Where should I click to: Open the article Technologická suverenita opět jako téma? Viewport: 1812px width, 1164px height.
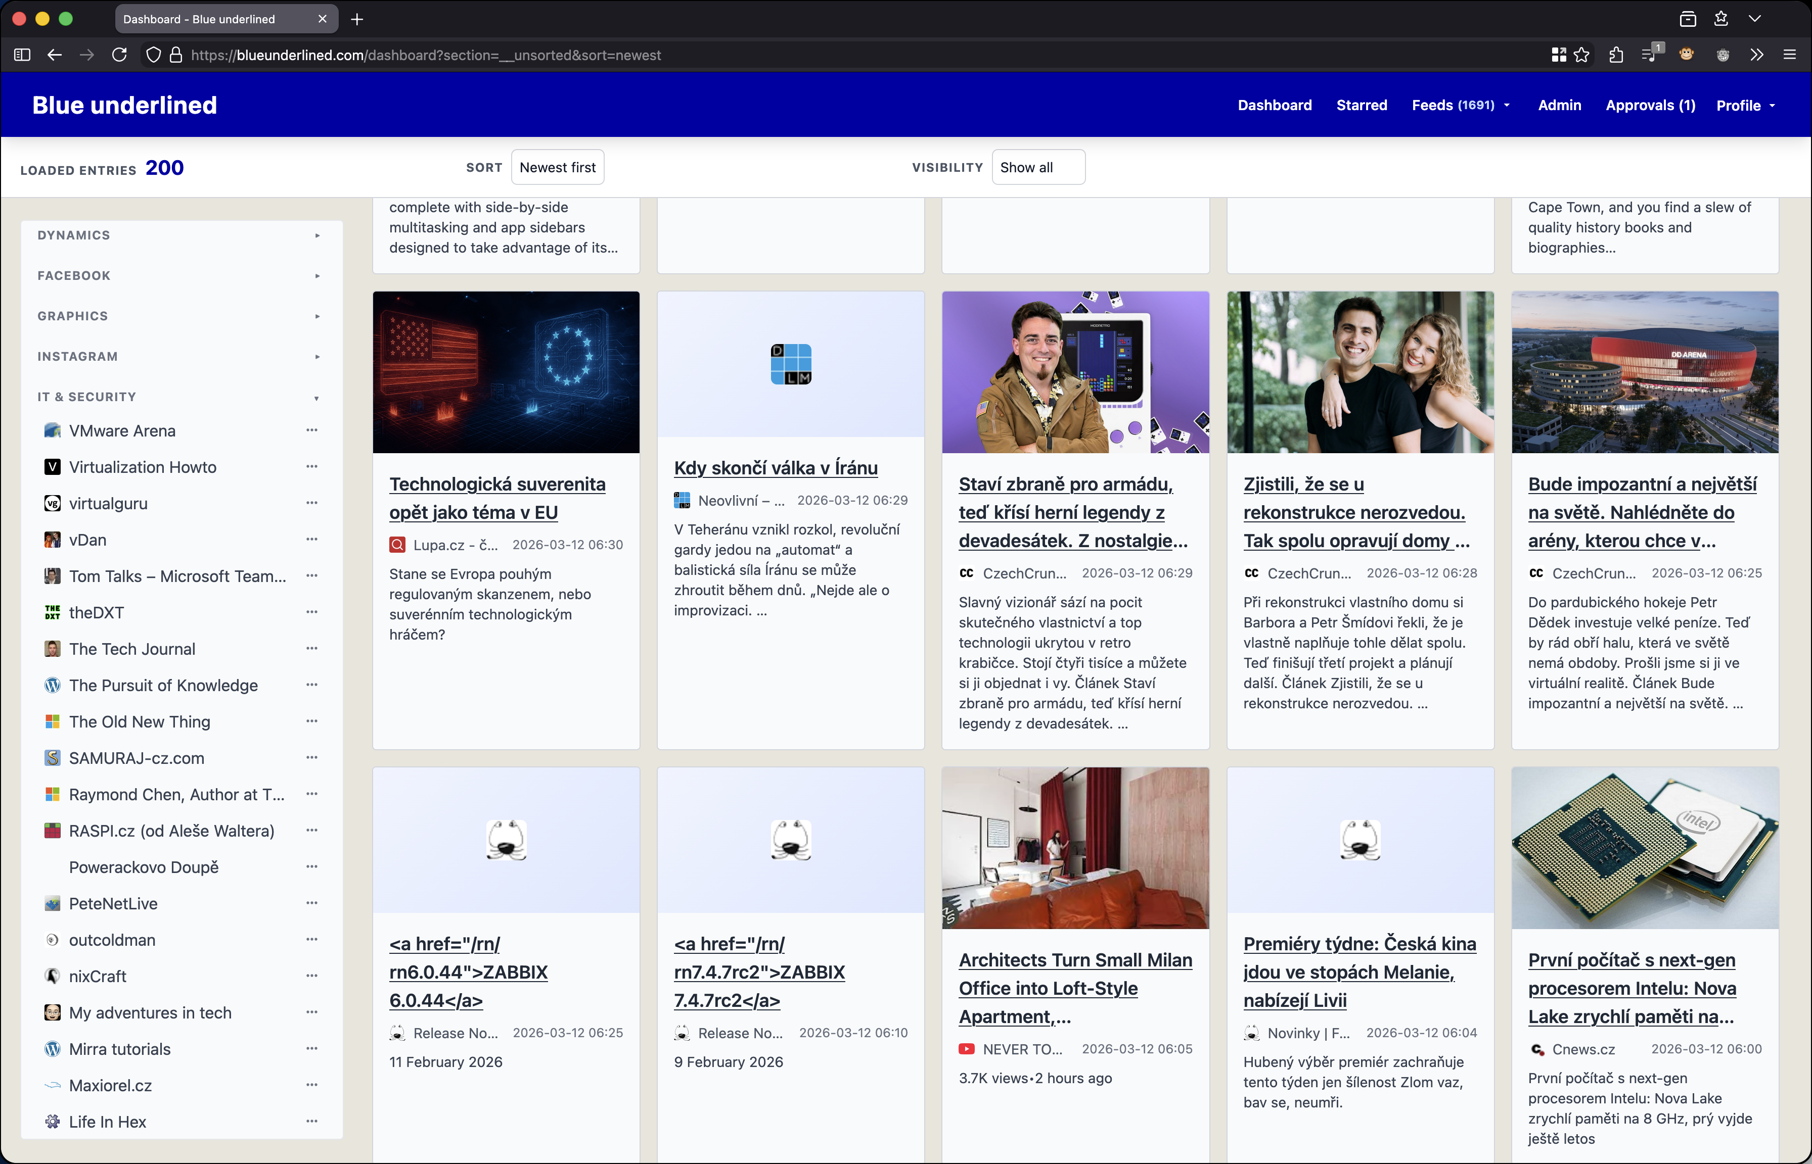pos(497,498)
